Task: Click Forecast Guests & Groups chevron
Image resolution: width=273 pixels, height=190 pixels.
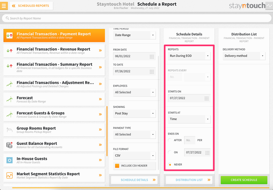Action: [x=100, y=114]
